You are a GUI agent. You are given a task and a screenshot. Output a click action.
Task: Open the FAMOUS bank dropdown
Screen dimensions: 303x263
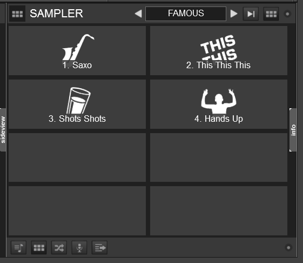[x=186, y=14]
